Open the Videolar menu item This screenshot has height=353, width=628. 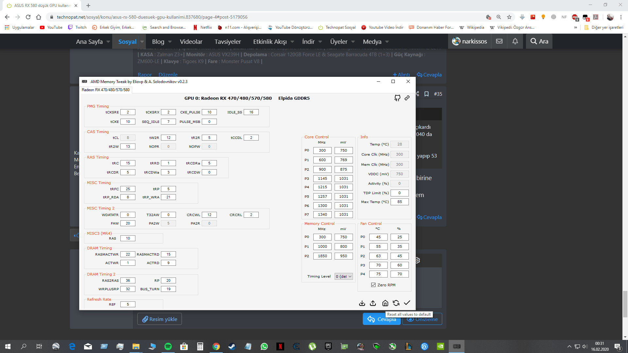[x=191, y=42]
